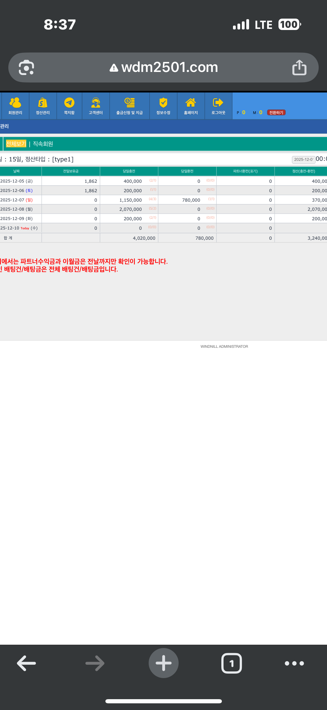327x710 pixels.
Task: Tap the lens search icon in address bar
Action: click(x=26, y=67)
